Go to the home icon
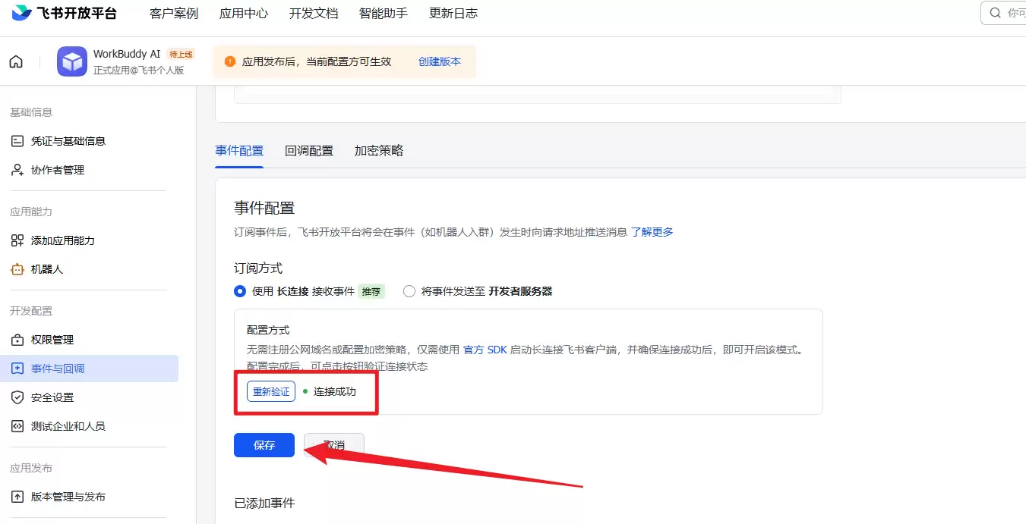The width and height of the screenshot is (1026, 524). [16, 61]
